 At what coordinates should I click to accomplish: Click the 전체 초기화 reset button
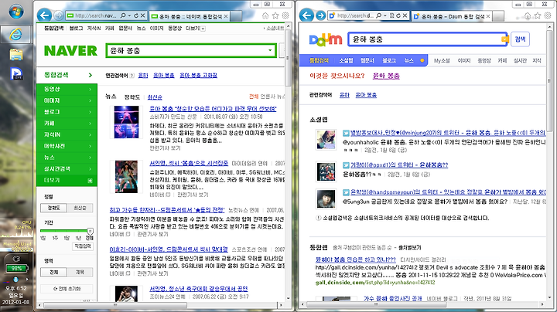[x=67, y=289]
